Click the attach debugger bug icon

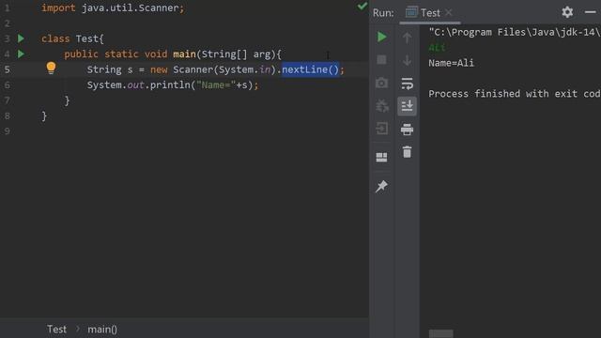pyautogui.click(x=382, y=106)
